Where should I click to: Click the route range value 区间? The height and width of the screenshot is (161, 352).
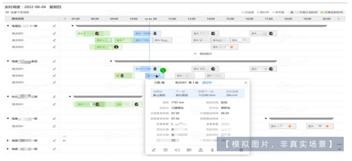pos(224,102)
